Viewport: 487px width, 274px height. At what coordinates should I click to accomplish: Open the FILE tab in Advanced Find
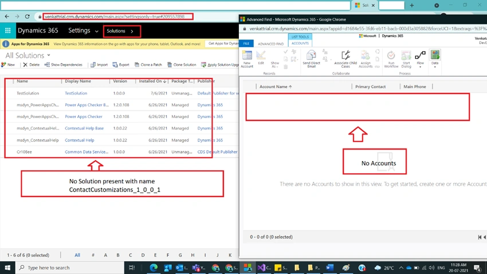pos(246,44)
